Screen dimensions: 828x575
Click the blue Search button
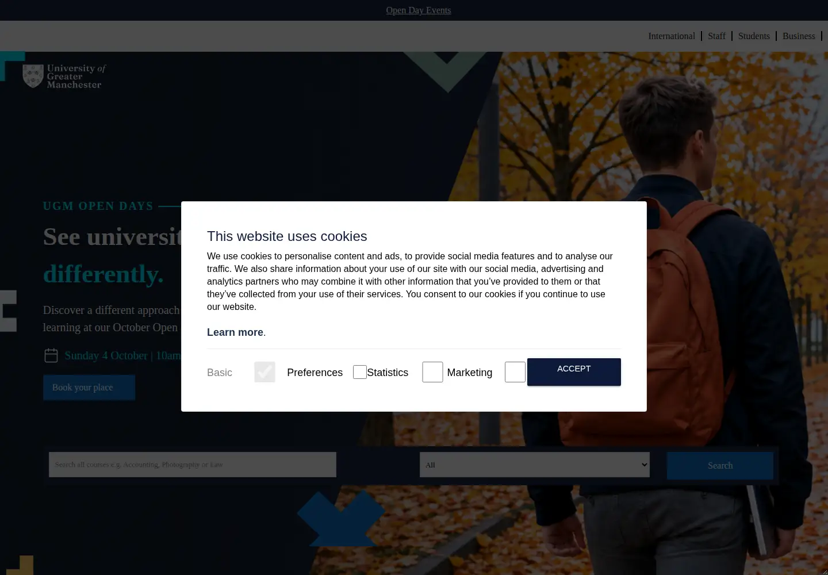tap(720, 466)
